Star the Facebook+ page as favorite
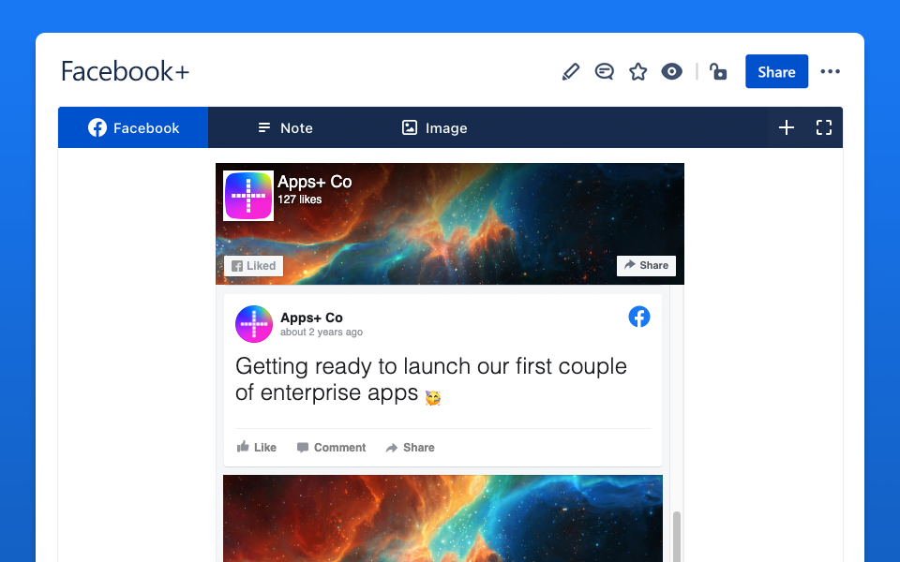This screenshot has width=900, height=562. (x=637, y=71)
